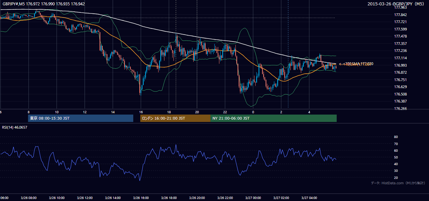Click the 3/26 18:00 bottom time label
The width and height of the screenshot is (429, 201).
click(x=169, y=198)
